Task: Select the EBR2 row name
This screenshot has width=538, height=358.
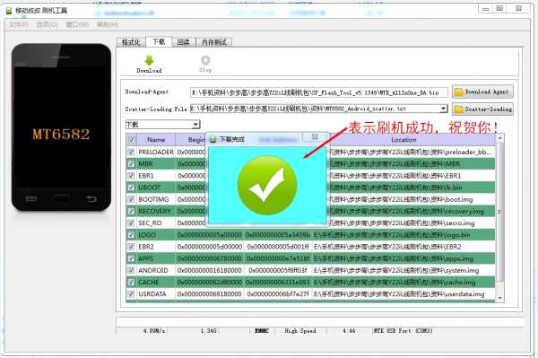Action: pos(146,247)
